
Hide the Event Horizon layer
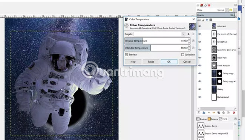200,65
